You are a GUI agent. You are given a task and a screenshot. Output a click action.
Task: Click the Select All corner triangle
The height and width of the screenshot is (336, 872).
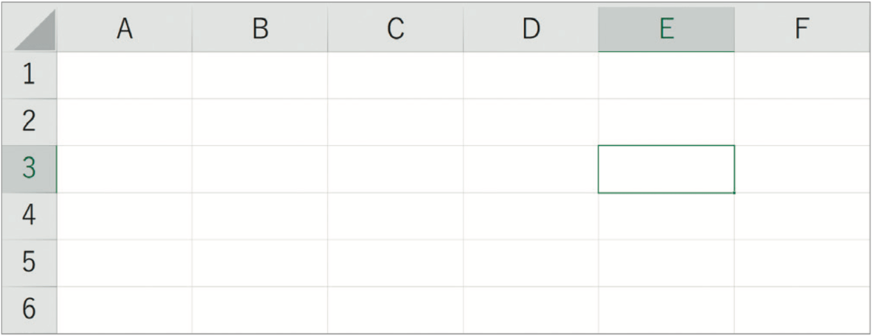(35, 30)
